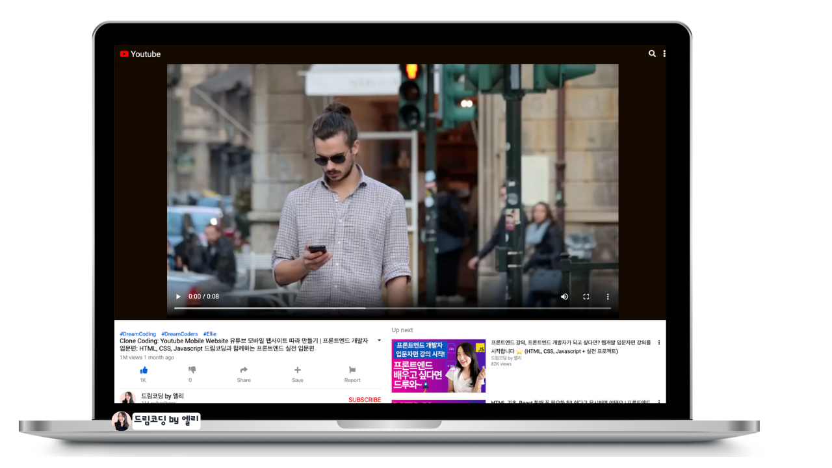Mute the video with the speaker icon
Screen dimensions: 832x468
click(x=564, y=296)
